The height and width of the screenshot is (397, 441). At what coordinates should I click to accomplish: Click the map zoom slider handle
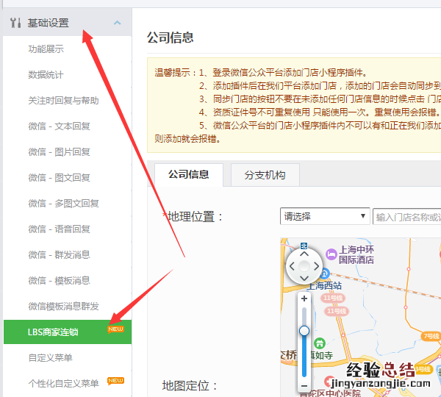304,331
